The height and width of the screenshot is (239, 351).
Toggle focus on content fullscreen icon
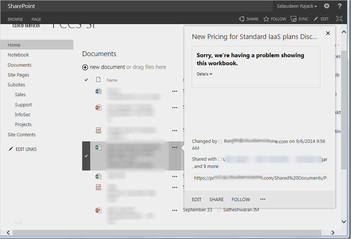click(339, 19)
